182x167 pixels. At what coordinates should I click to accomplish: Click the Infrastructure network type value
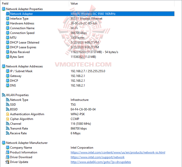[79, 100]
